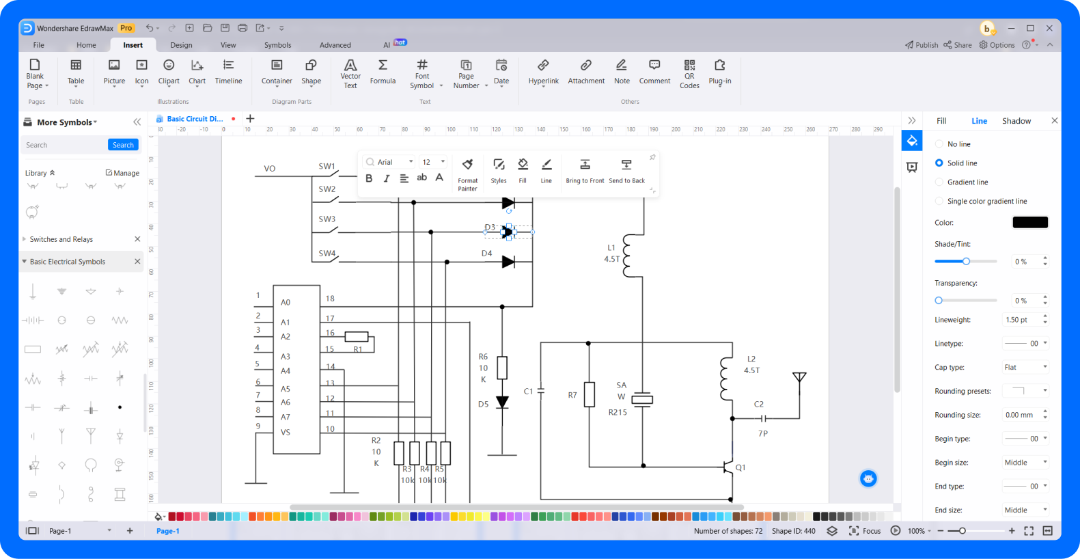Viewport: 1080px width, 559px height.
Task: Open the Layers icon in status bar
Action: coord(832,531)
